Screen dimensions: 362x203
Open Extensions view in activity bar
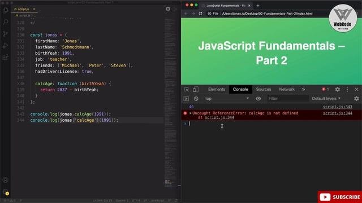(x=5, y=58)
